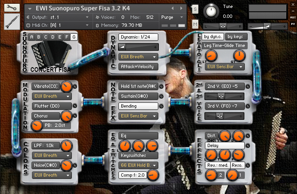Click the Dynamic: 1/24 field
297x194 pixels.
(138, 37)
